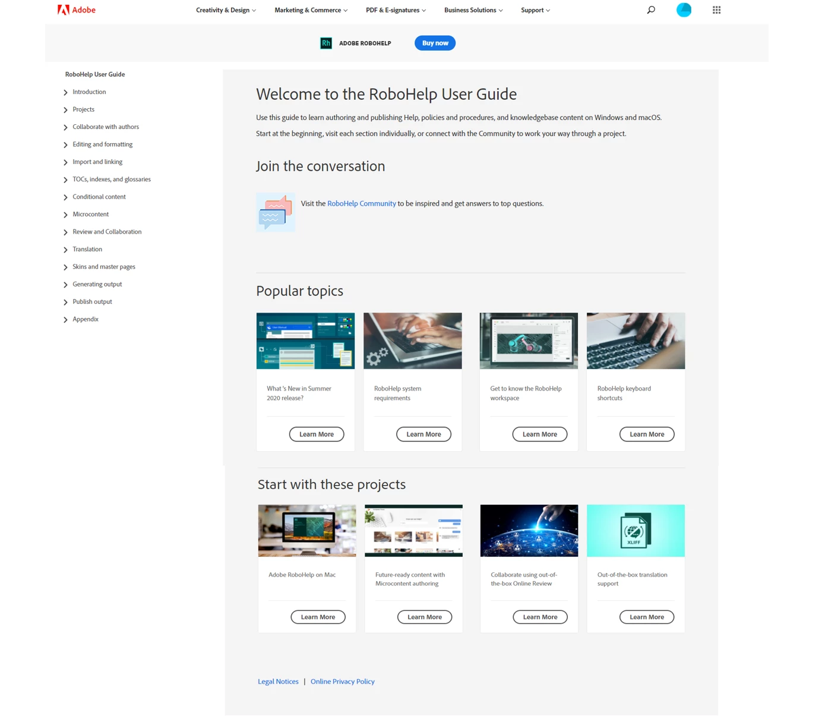This screenshot has height=721, width=828.
Task: Open Marketing & Commerce menu
Action: point(311,10)
